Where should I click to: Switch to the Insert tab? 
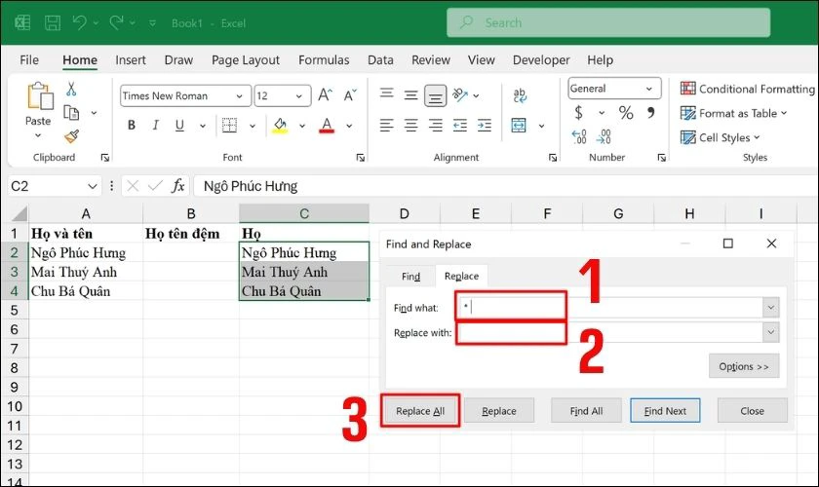131,60
